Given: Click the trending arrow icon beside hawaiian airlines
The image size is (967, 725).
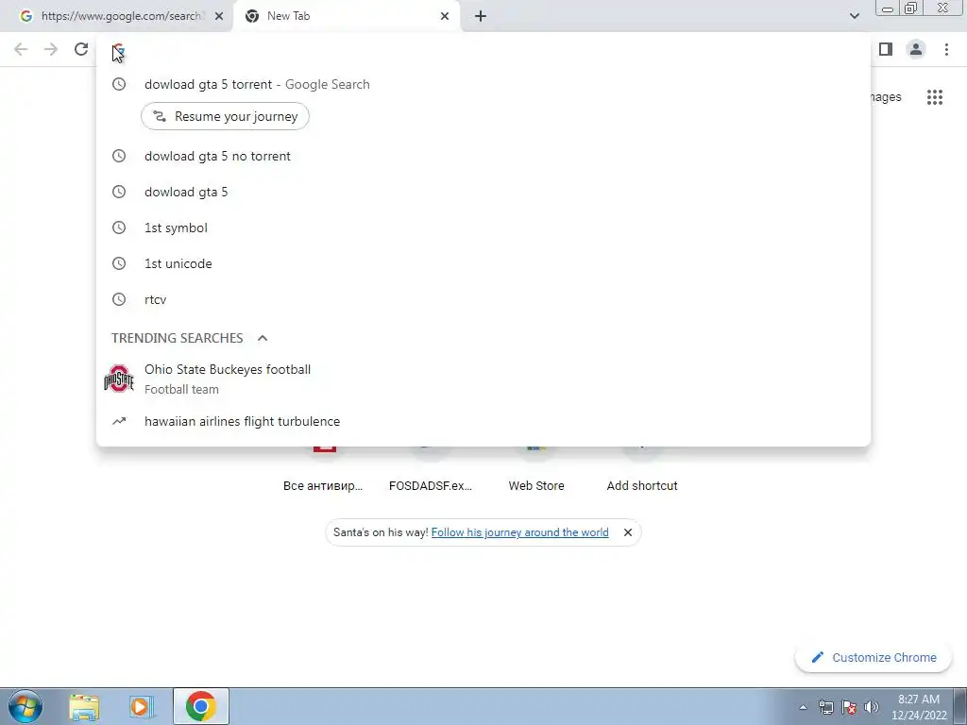Looking at the screenshot, I should [119, 421].
